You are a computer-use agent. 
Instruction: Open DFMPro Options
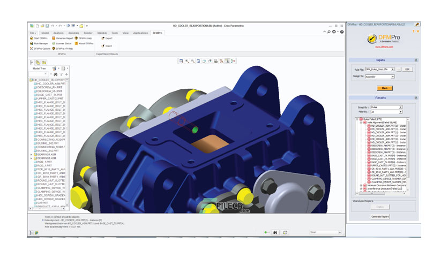click(40, 49)
